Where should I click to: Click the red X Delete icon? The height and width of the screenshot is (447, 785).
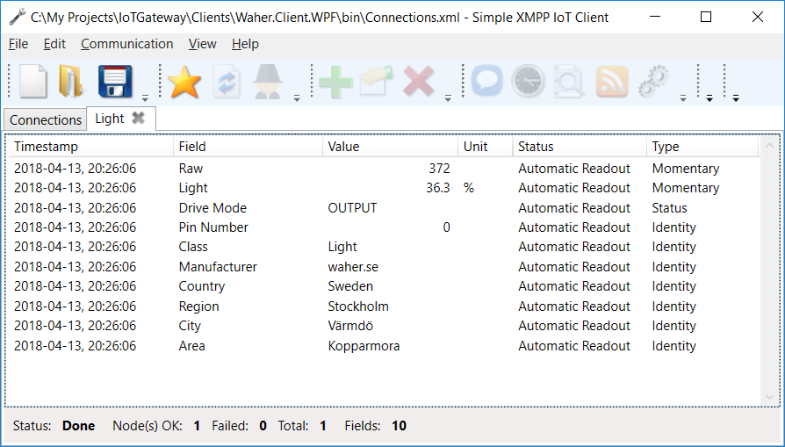pyautogui.click(x=419, y=82)
